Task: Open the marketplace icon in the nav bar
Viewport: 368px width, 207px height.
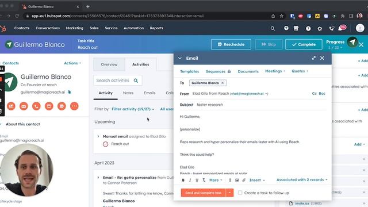Action: coord(296,28)
